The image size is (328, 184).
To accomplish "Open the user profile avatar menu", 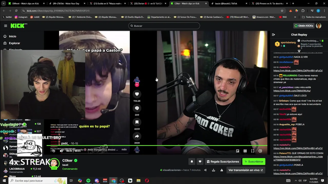I will (319, 26).
